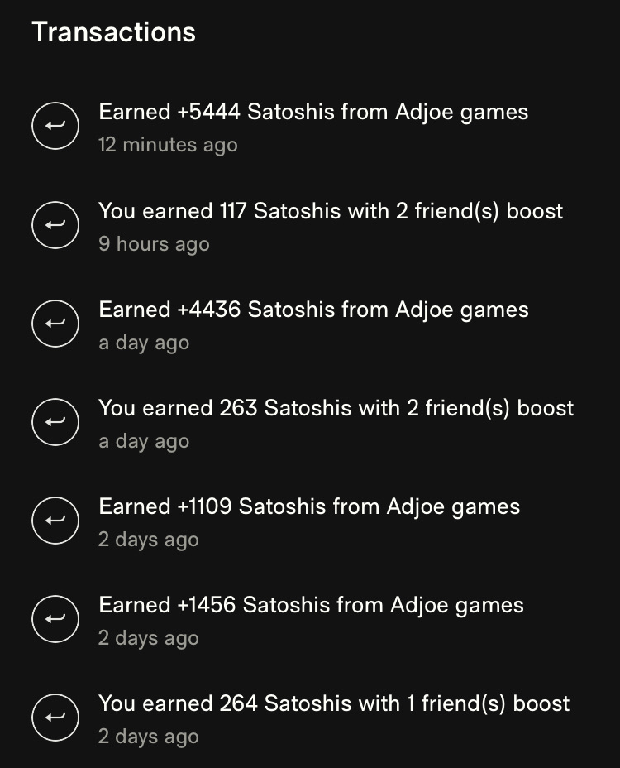
Task: Tap the '12 minutes ago' timestamp
Action: coord(168,145)
